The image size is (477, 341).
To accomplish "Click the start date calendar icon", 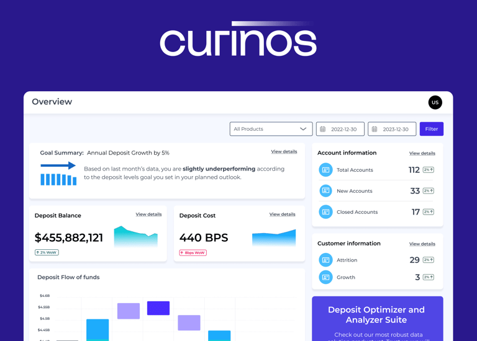I will click(x=323, y=129).
